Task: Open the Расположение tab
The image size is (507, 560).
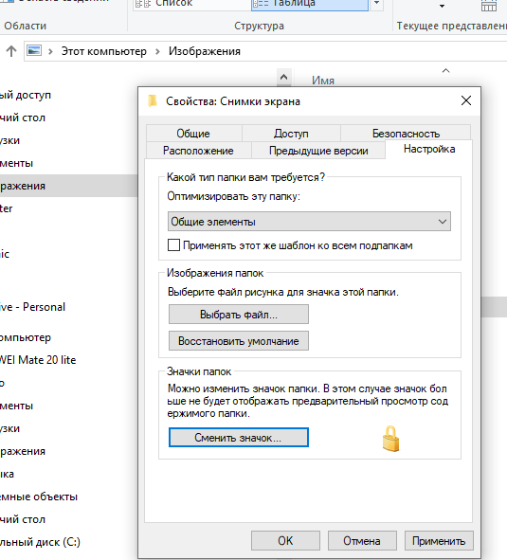Action: tap(198, 151)
